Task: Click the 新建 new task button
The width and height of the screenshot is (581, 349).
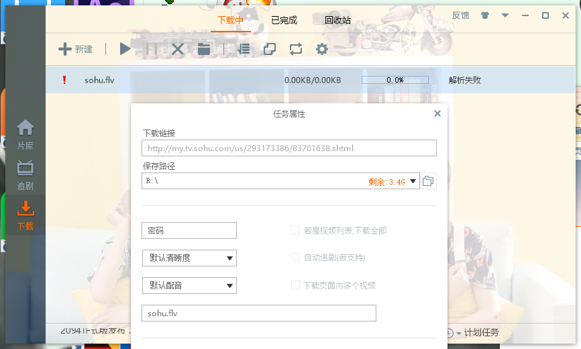Action: tap(75, 49)
